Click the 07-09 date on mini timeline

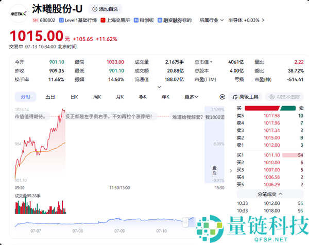click(x=119, y=231)
